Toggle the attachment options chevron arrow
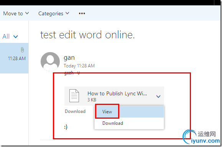Image resolution: width=222 pixels, height=147 pixels. (x=158, y=96)
